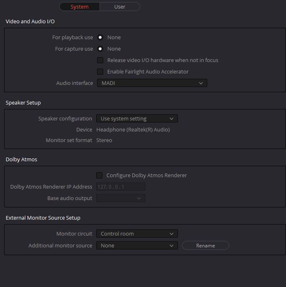Select None radio for capture use
The image size is (286, 287).
pyautogui.click(x=100, y=49)
